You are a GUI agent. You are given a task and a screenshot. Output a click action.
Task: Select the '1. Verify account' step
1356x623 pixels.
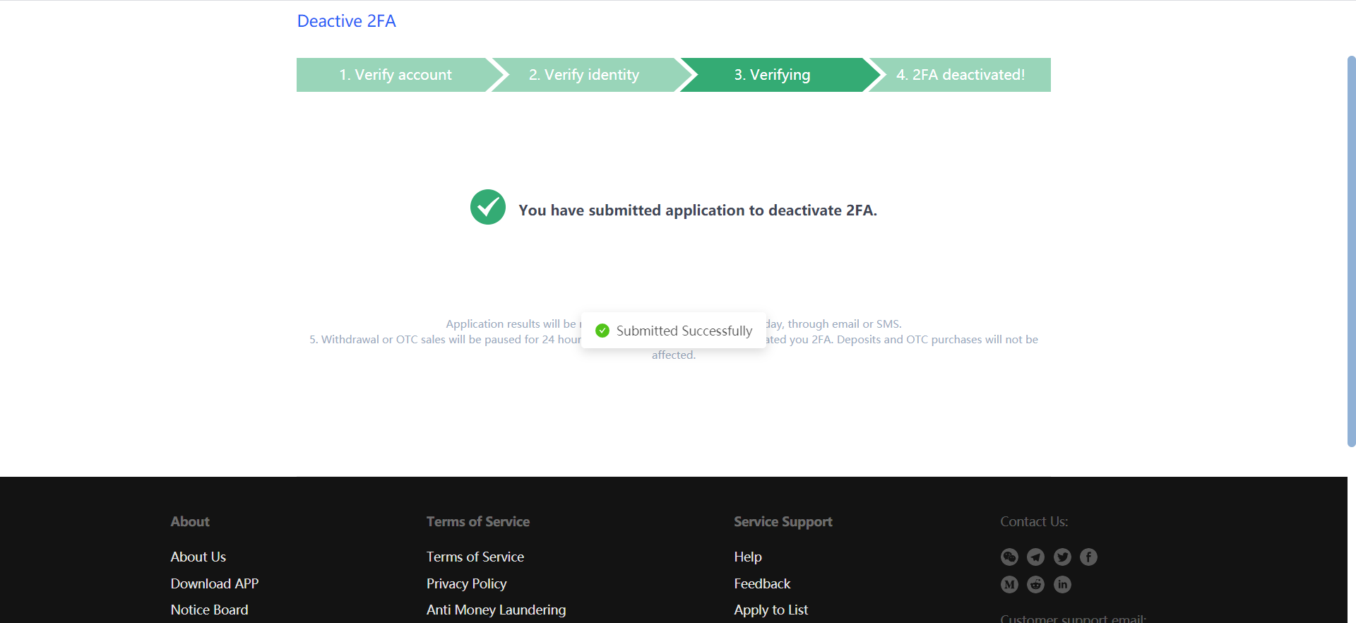395,75
